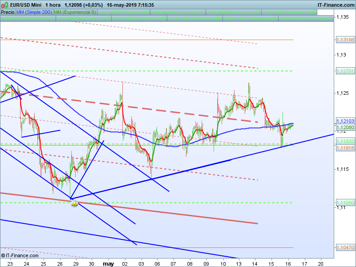The width and height of the screenshot is (356, 267).
Task: Click the 1,13 price axis value
Action: click(341, 55)
